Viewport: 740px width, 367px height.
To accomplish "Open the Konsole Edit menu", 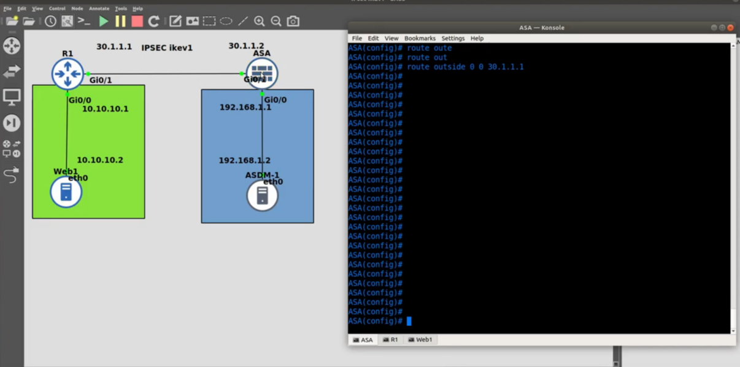I will pos(373,38).
